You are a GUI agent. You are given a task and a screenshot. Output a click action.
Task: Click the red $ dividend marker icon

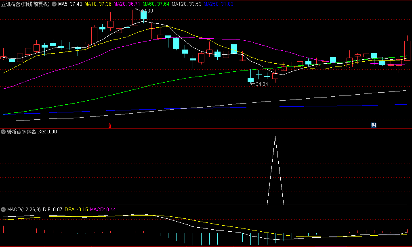(x=109, y=126)
